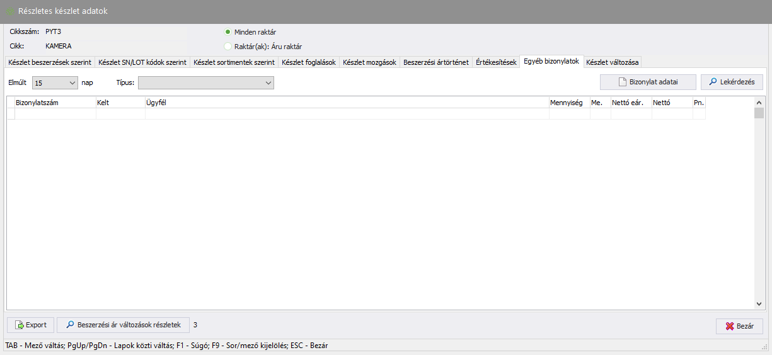This screenshot has height=355, width=772.
Task: Open the Készlet SN/LOT kódok szerint tab
Action: 142,62
